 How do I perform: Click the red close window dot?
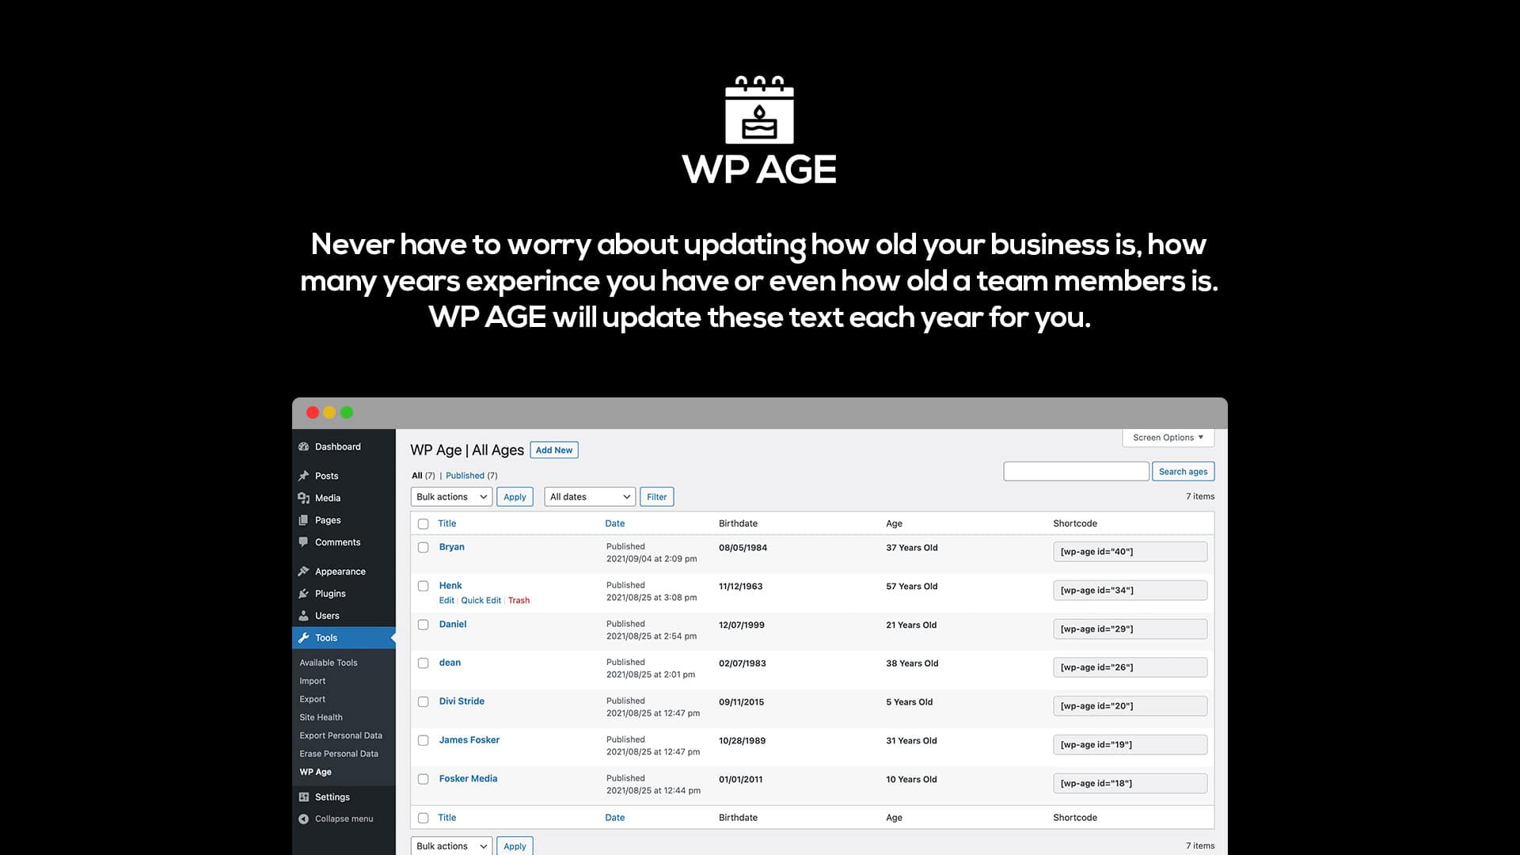(313, 412)
